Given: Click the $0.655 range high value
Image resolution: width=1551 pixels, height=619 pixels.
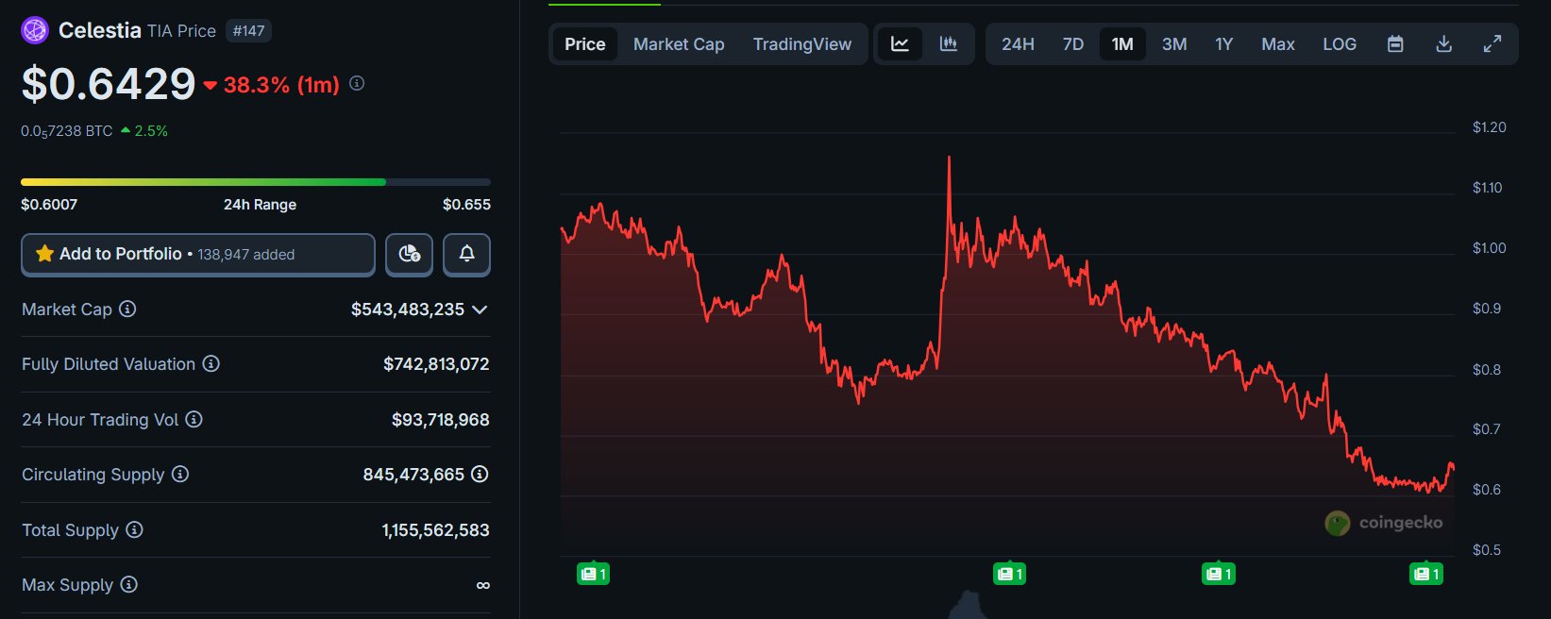Looking at the screenshot, I should (x=466, y=205).
